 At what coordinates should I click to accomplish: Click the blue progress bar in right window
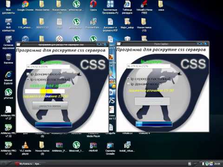click(154, 124)
